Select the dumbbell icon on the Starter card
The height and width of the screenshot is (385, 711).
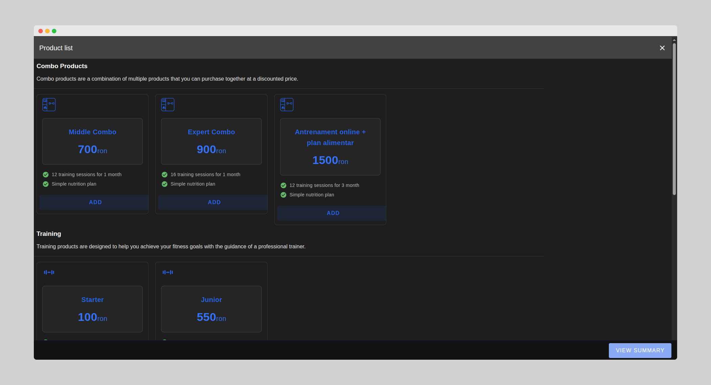pyautogui.click(x=49, y=272)
